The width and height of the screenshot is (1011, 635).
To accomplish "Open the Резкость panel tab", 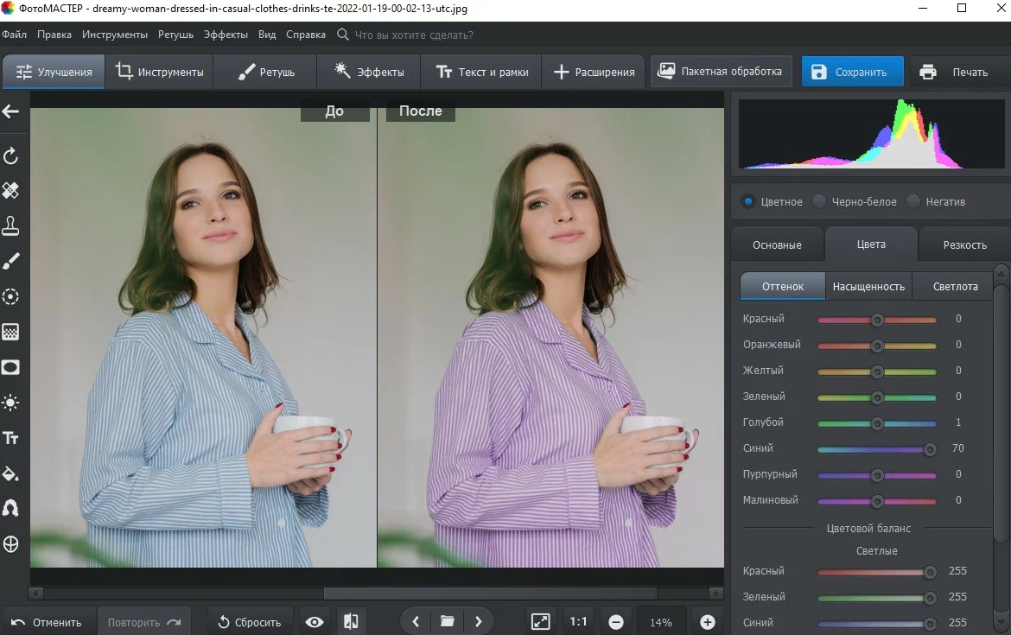I will 964,245.
